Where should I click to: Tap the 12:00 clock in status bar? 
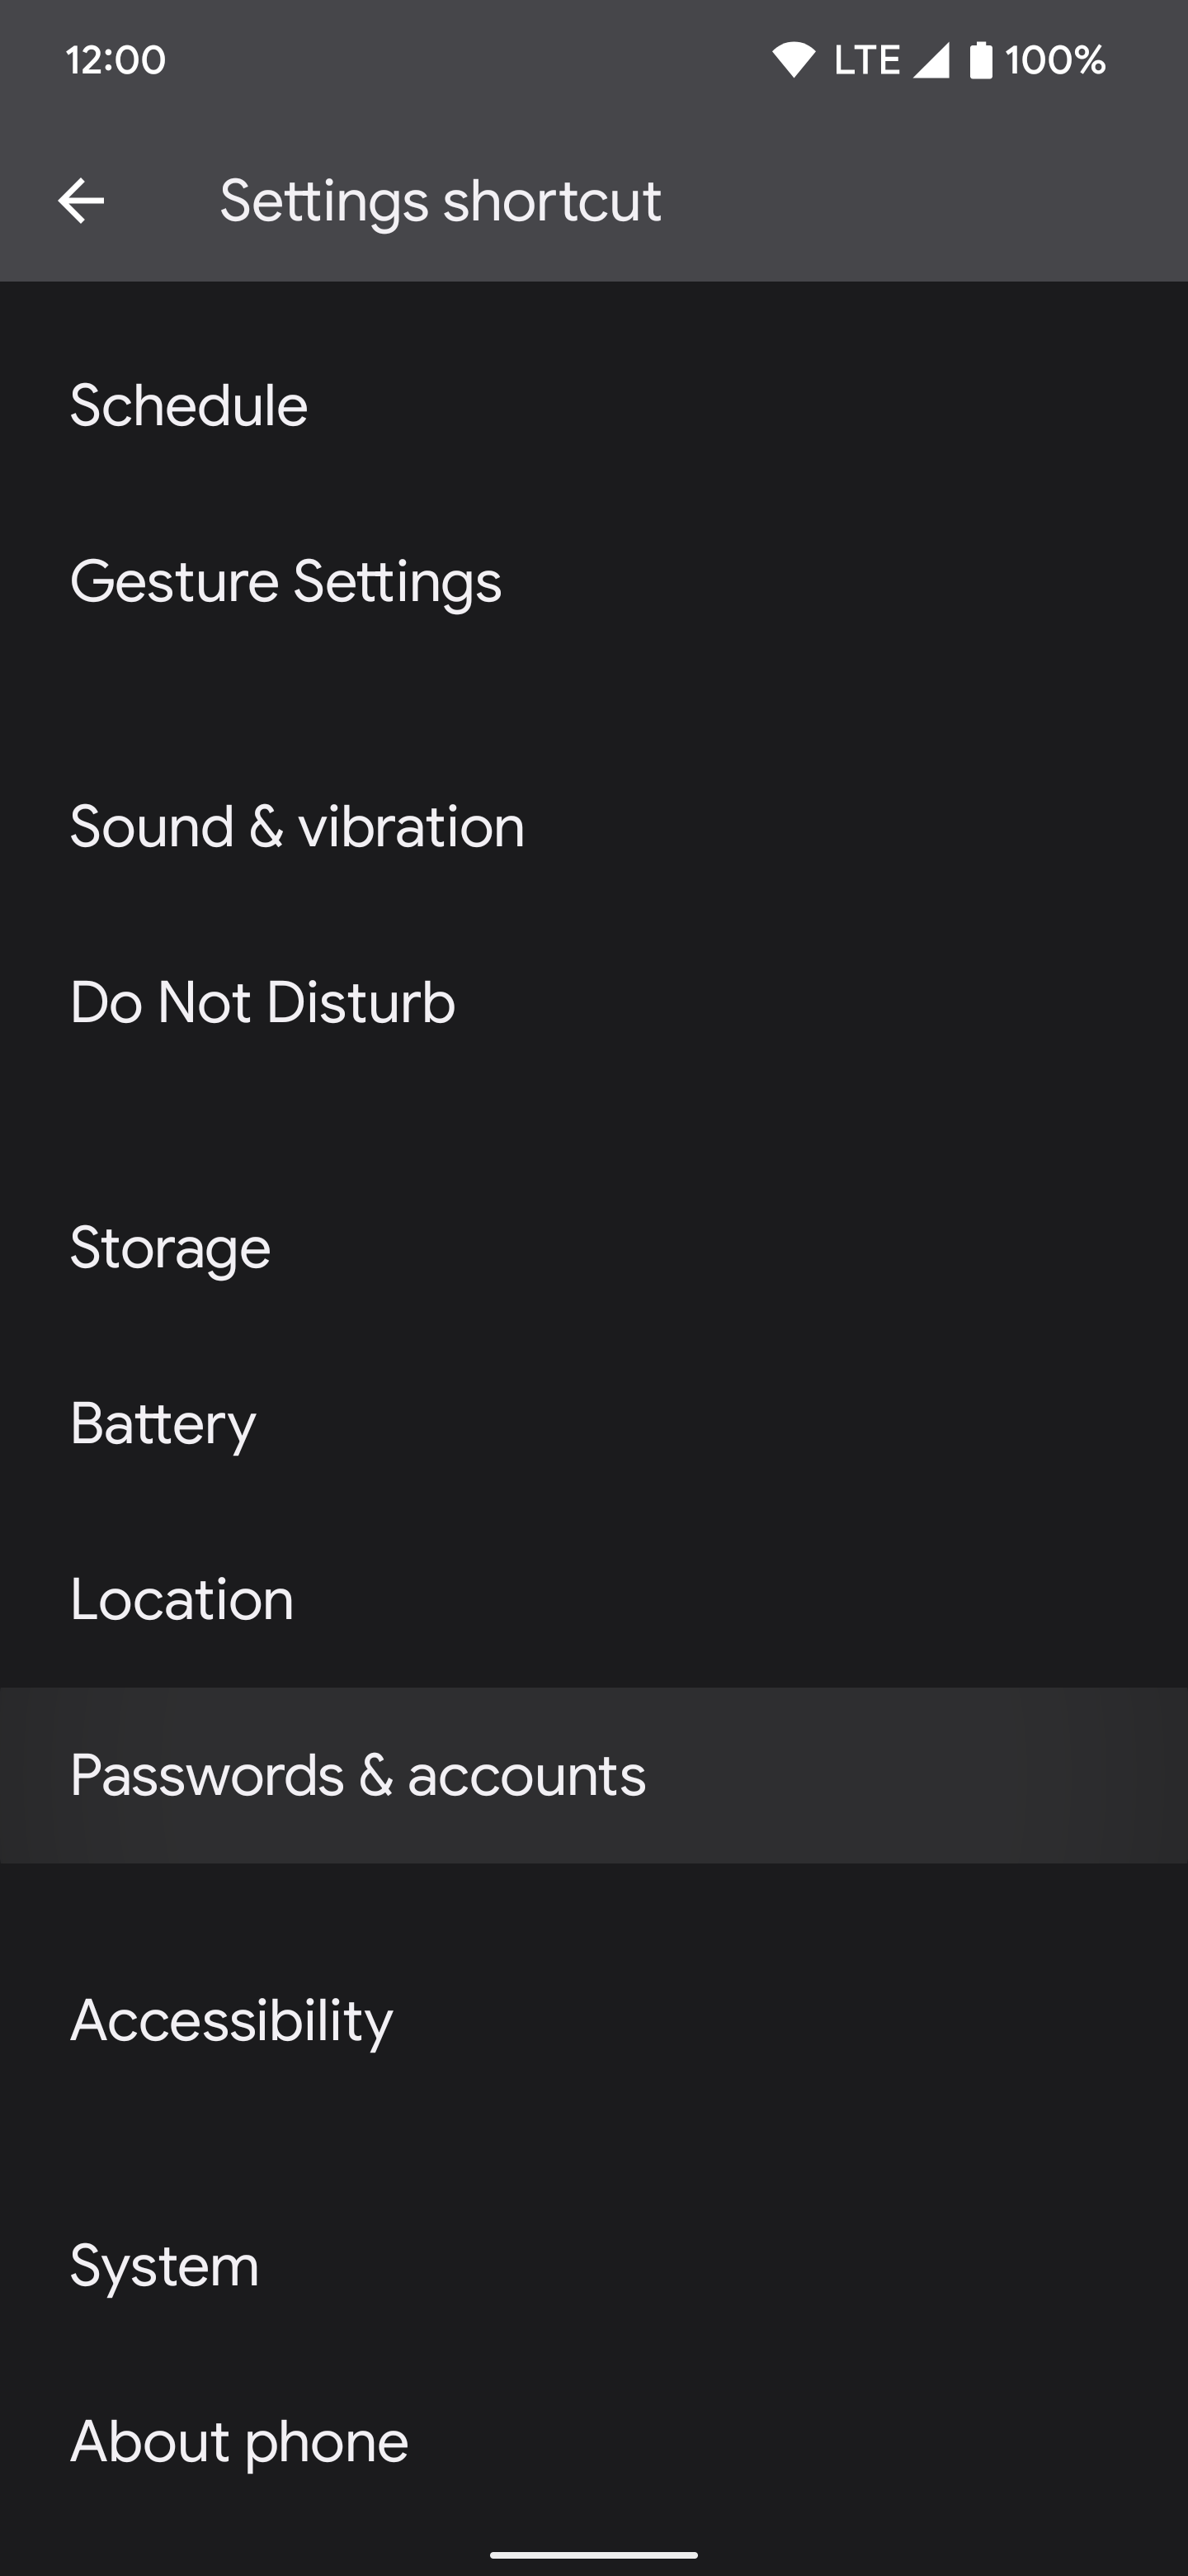(x=114, y=59)
